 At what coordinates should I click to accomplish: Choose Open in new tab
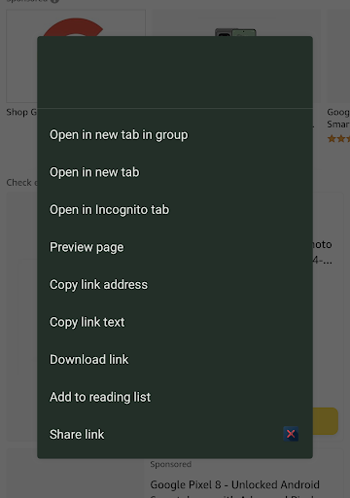pyautogui.click(x=175, y=172)
